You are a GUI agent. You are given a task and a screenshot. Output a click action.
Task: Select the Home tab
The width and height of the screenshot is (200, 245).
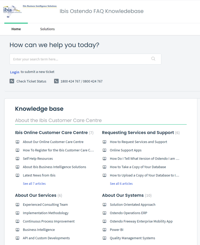point(16,29)
